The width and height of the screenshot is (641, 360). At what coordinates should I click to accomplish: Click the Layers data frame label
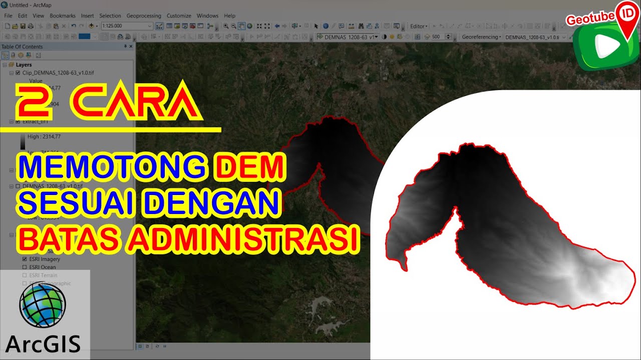24,64
